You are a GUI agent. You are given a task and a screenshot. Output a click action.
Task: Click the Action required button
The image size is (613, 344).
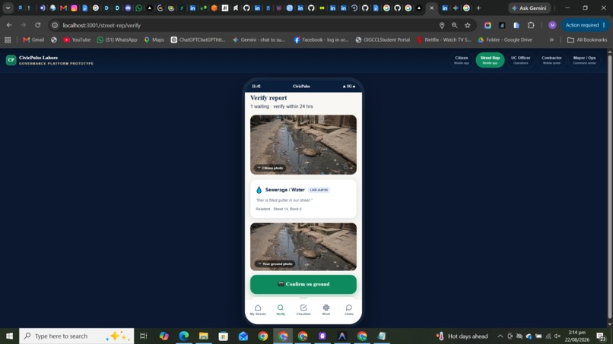(x=586, y=25)
